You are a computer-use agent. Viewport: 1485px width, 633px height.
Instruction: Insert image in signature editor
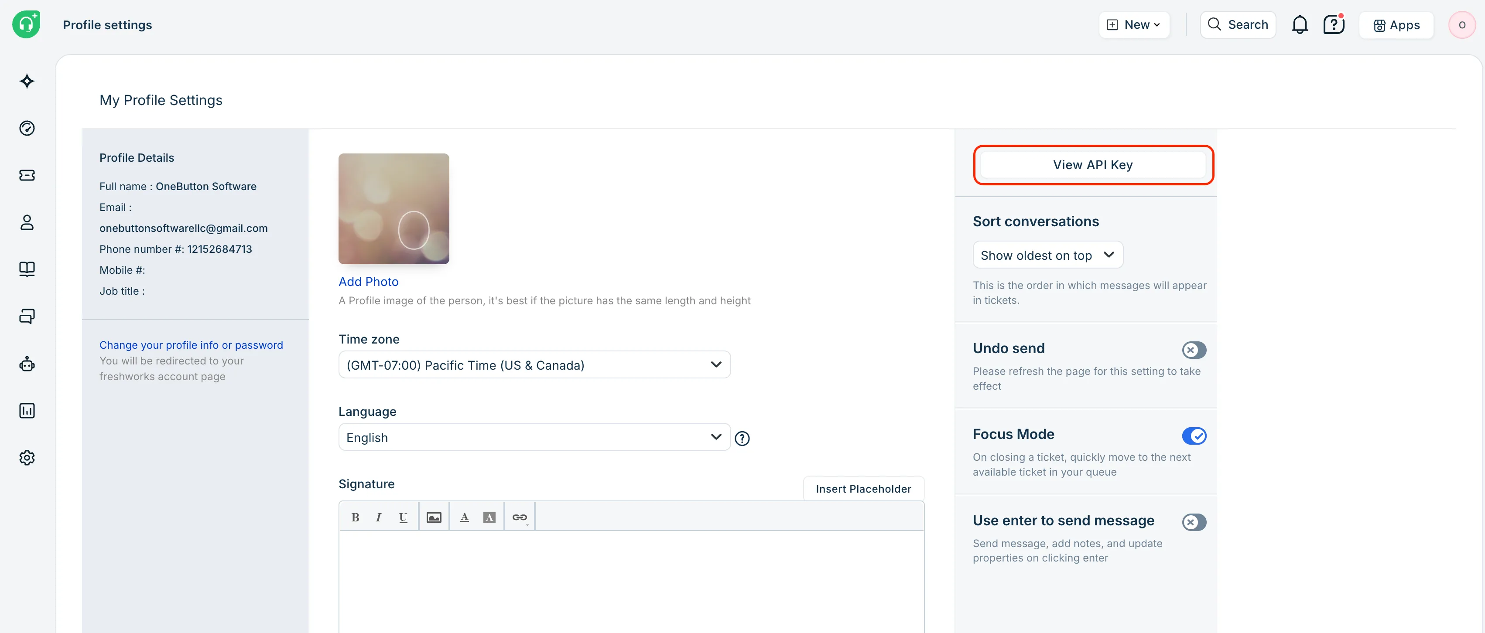tap(434, 517)
